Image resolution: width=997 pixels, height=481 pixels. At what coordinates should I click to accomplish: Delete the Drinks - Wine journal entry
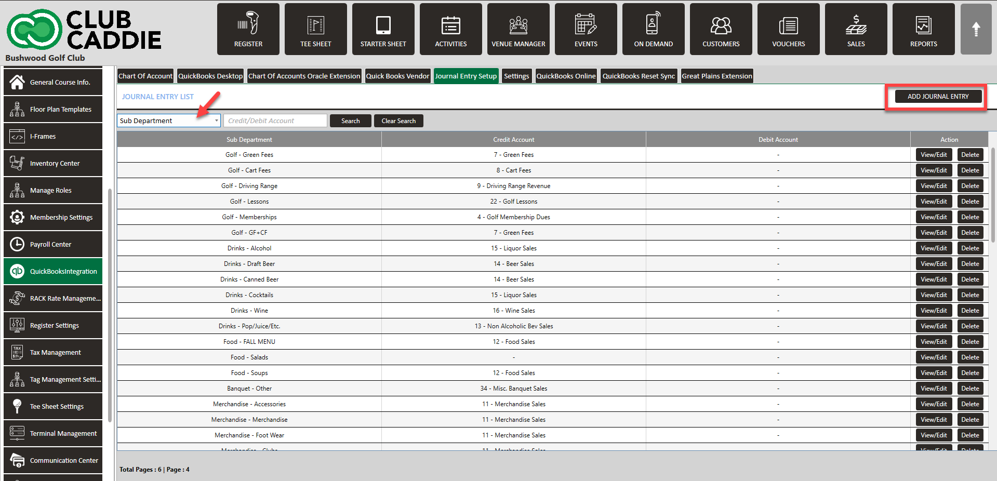coord(970,311)
